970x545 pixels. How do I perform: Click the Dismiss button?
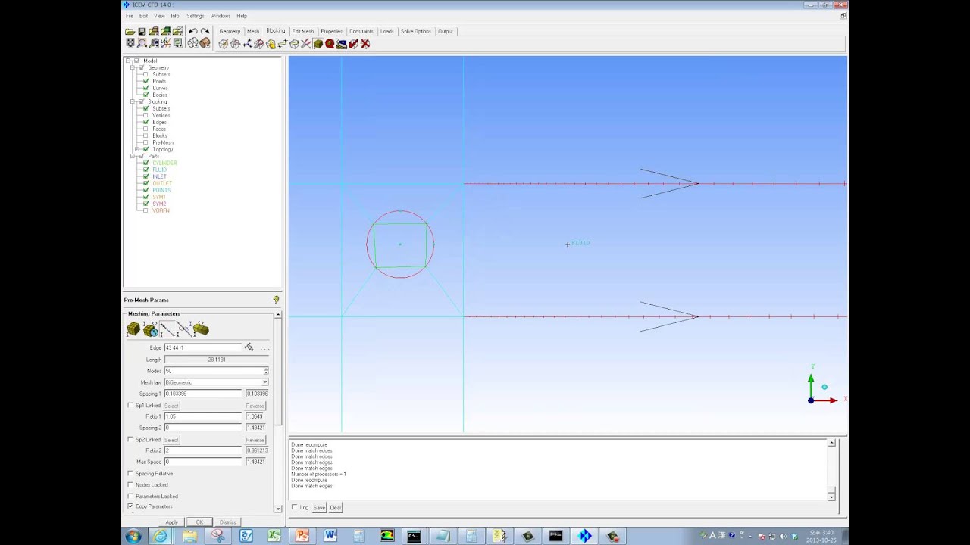[x=227, y=522]
